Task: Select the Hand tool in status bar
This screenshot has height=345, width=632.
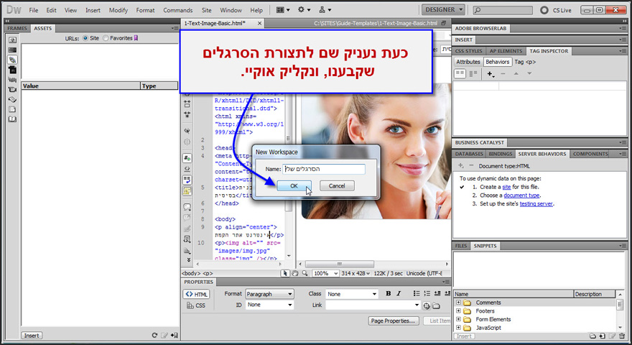Action: click(x=295, y=273)
